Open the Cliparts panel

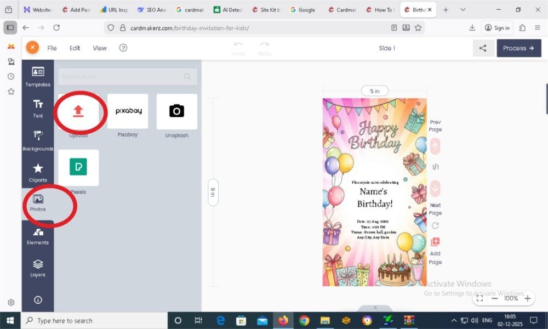pyautogui.click(x=37, y=172)
